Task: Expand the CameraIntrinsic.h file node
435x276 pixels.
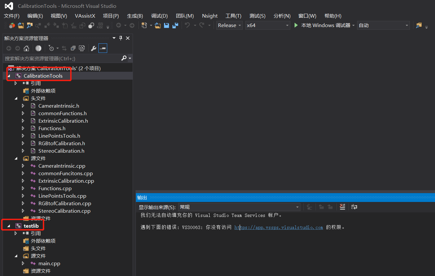Action: (x=23, y=106)
